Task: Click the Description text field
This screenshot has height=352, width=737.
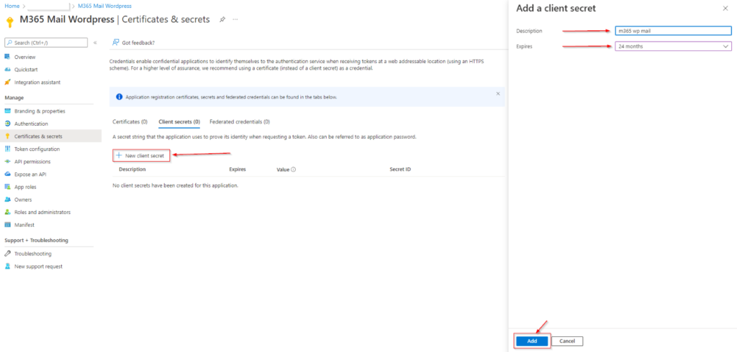Action: click(x=672, y=31)
